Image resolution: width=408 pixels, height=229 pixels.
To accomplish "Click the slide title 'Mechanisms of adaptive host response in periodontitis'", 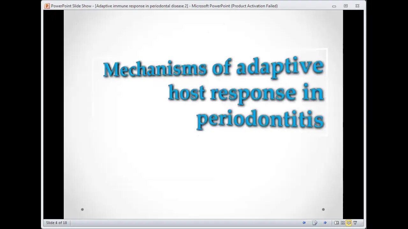I will pyautogui.click(x=214, y=94).
